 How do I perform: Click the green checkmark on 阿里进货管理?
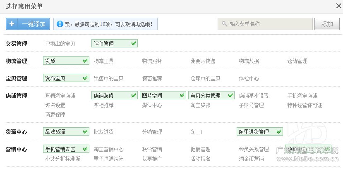pyautogui.click(x=278, y=132)
